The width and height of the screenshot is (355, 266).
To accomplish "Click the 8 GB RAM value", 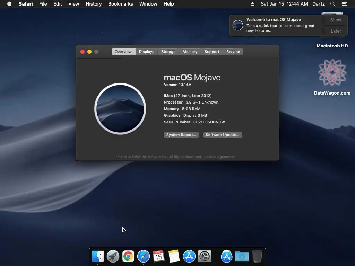I will tap(191, 109).
